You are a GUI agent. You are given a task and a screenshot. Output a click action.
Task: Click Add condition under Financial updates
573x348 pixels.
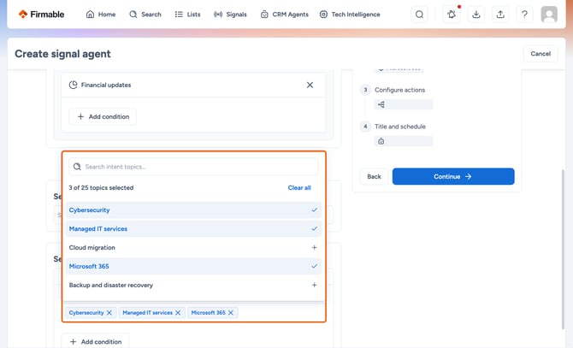click(x=103, y=116)
